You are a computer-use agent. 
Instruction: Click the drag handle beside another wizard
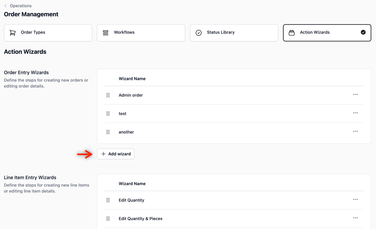pos(108,132)
